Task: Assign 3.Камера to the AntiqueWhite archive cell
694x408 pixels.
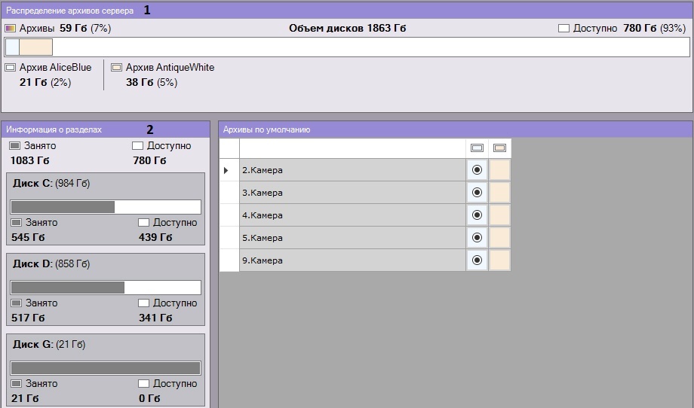Action: (499, 193)
